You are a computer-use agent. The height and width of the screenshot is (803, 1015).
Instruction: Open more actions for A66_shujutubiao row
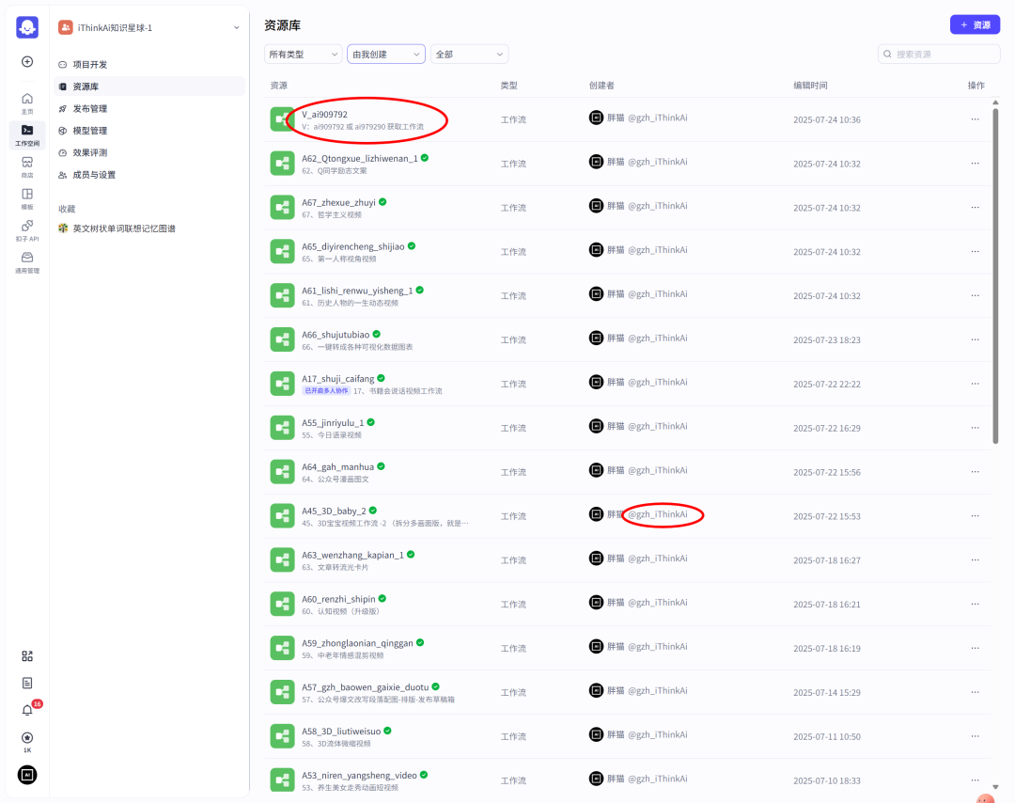coord(975,339)
